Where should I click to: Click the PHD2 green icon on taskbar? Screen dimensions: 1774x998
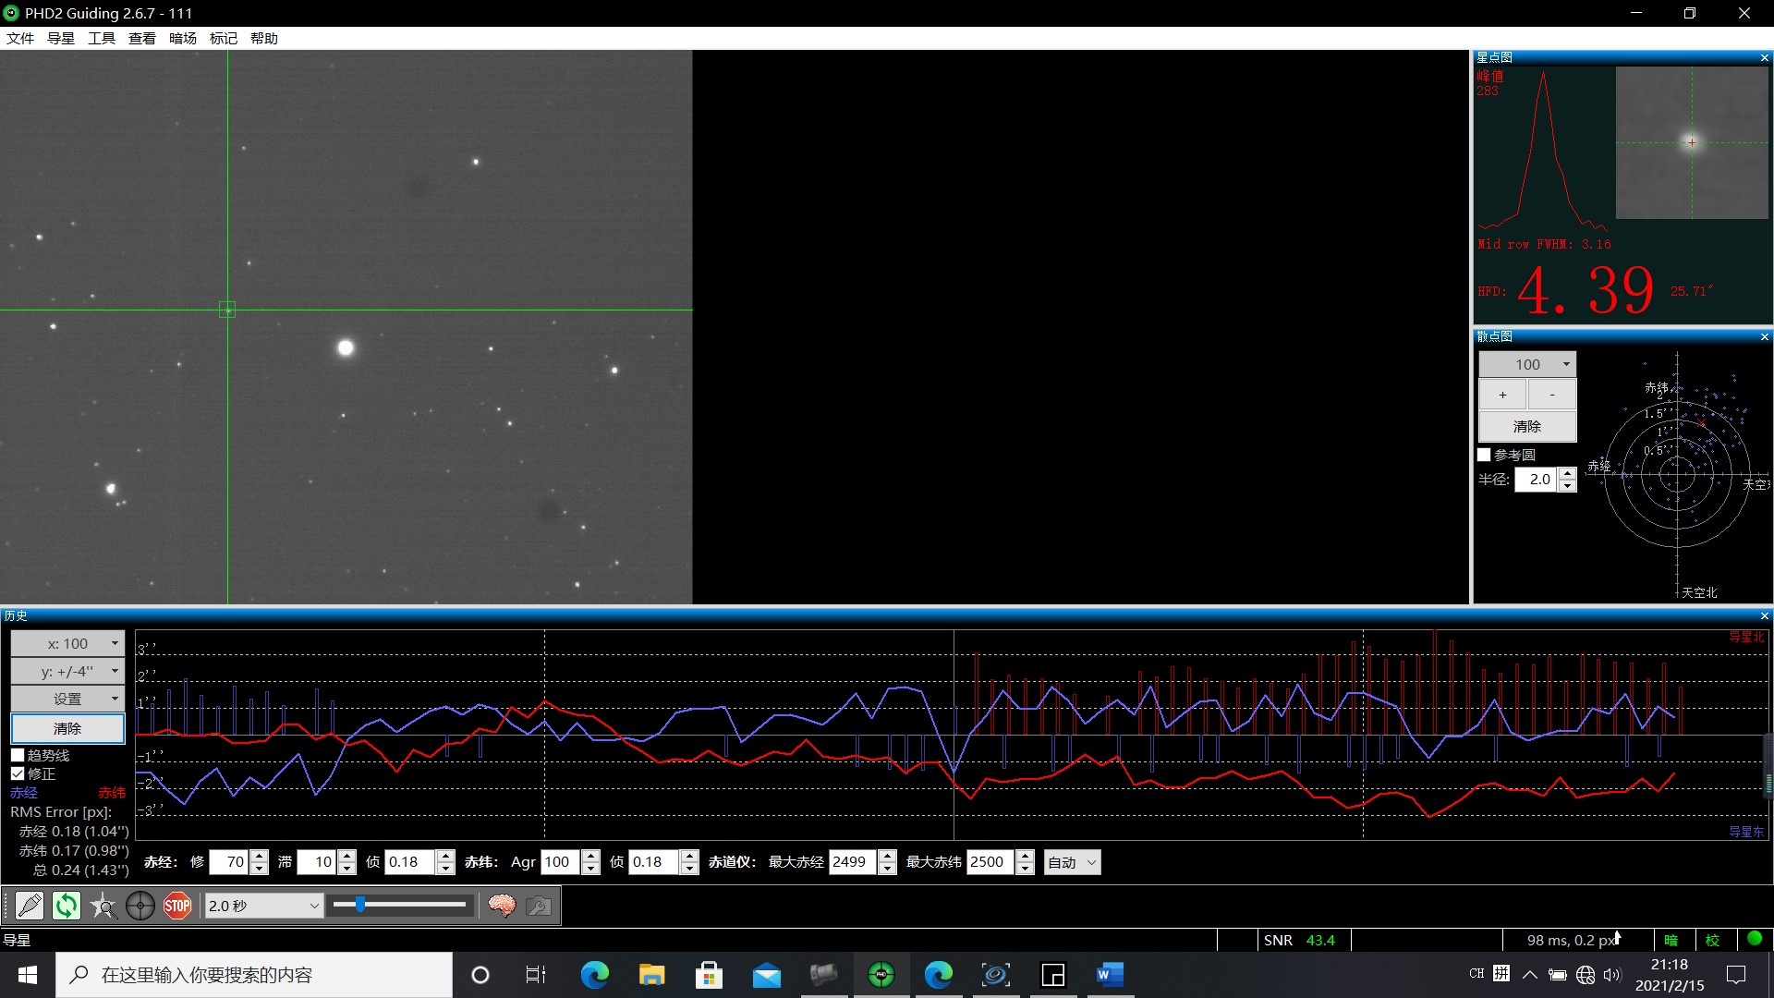click(881, 975)
